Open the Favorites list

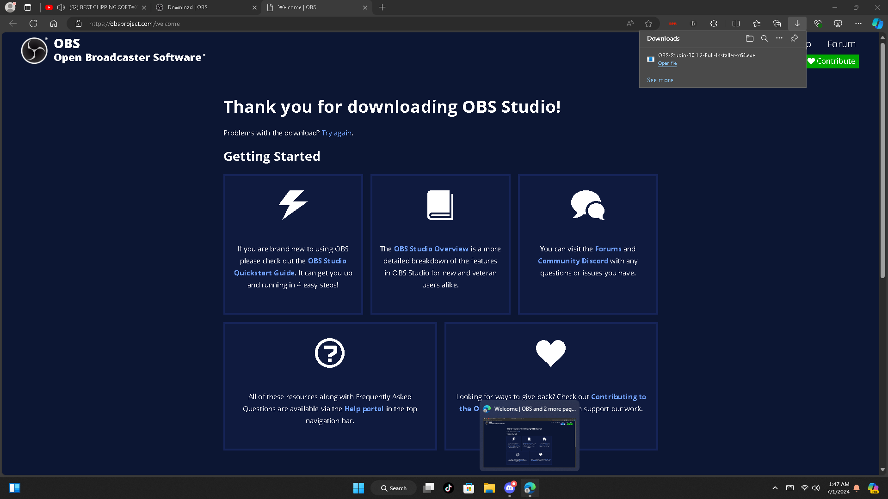[x=757, y=24]
